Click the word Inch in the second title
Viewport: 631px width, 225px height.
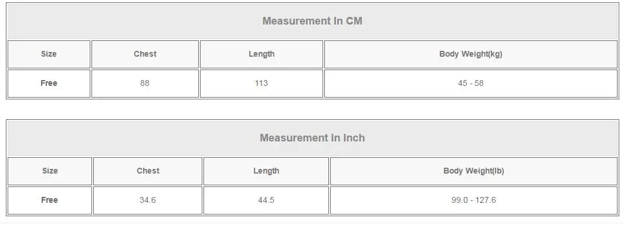pyautogui.click(x=354, y=138)
